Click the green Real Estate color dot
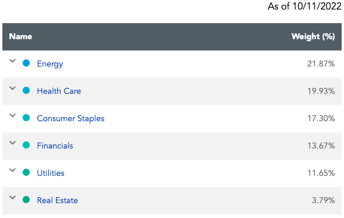 [26, 200]
